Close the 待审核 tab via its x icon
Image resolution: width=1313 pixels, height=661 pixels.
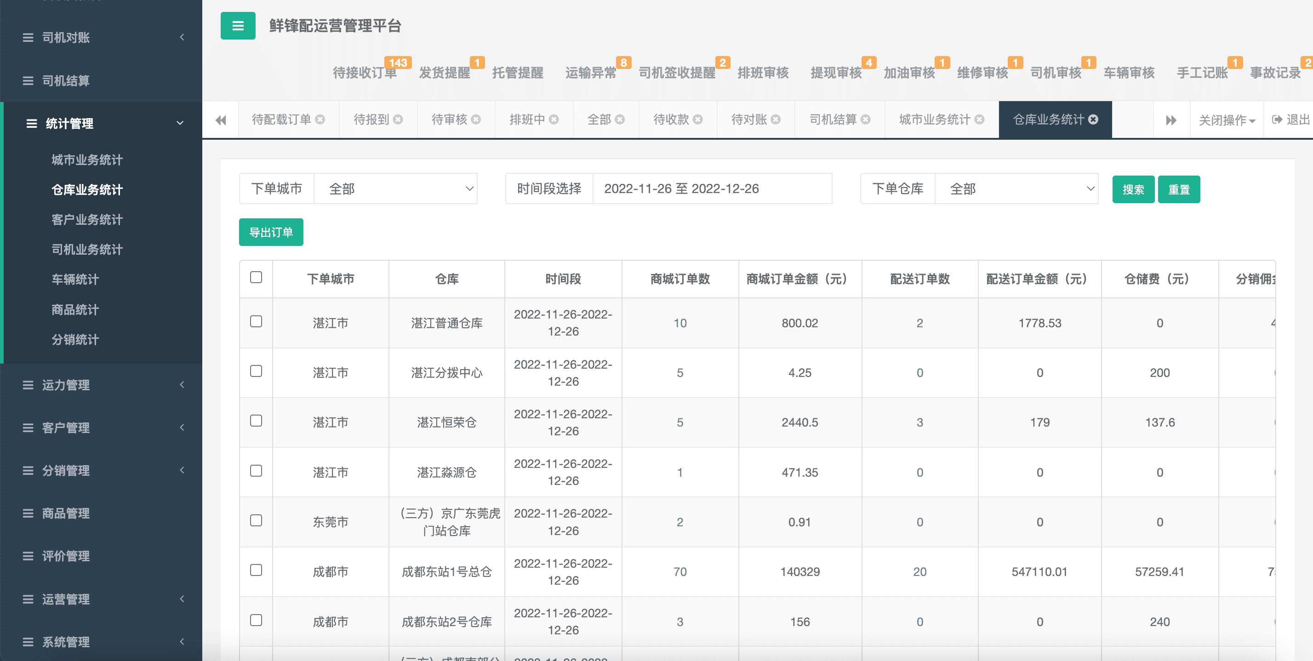pyautogui.click(x=476, y=119)
